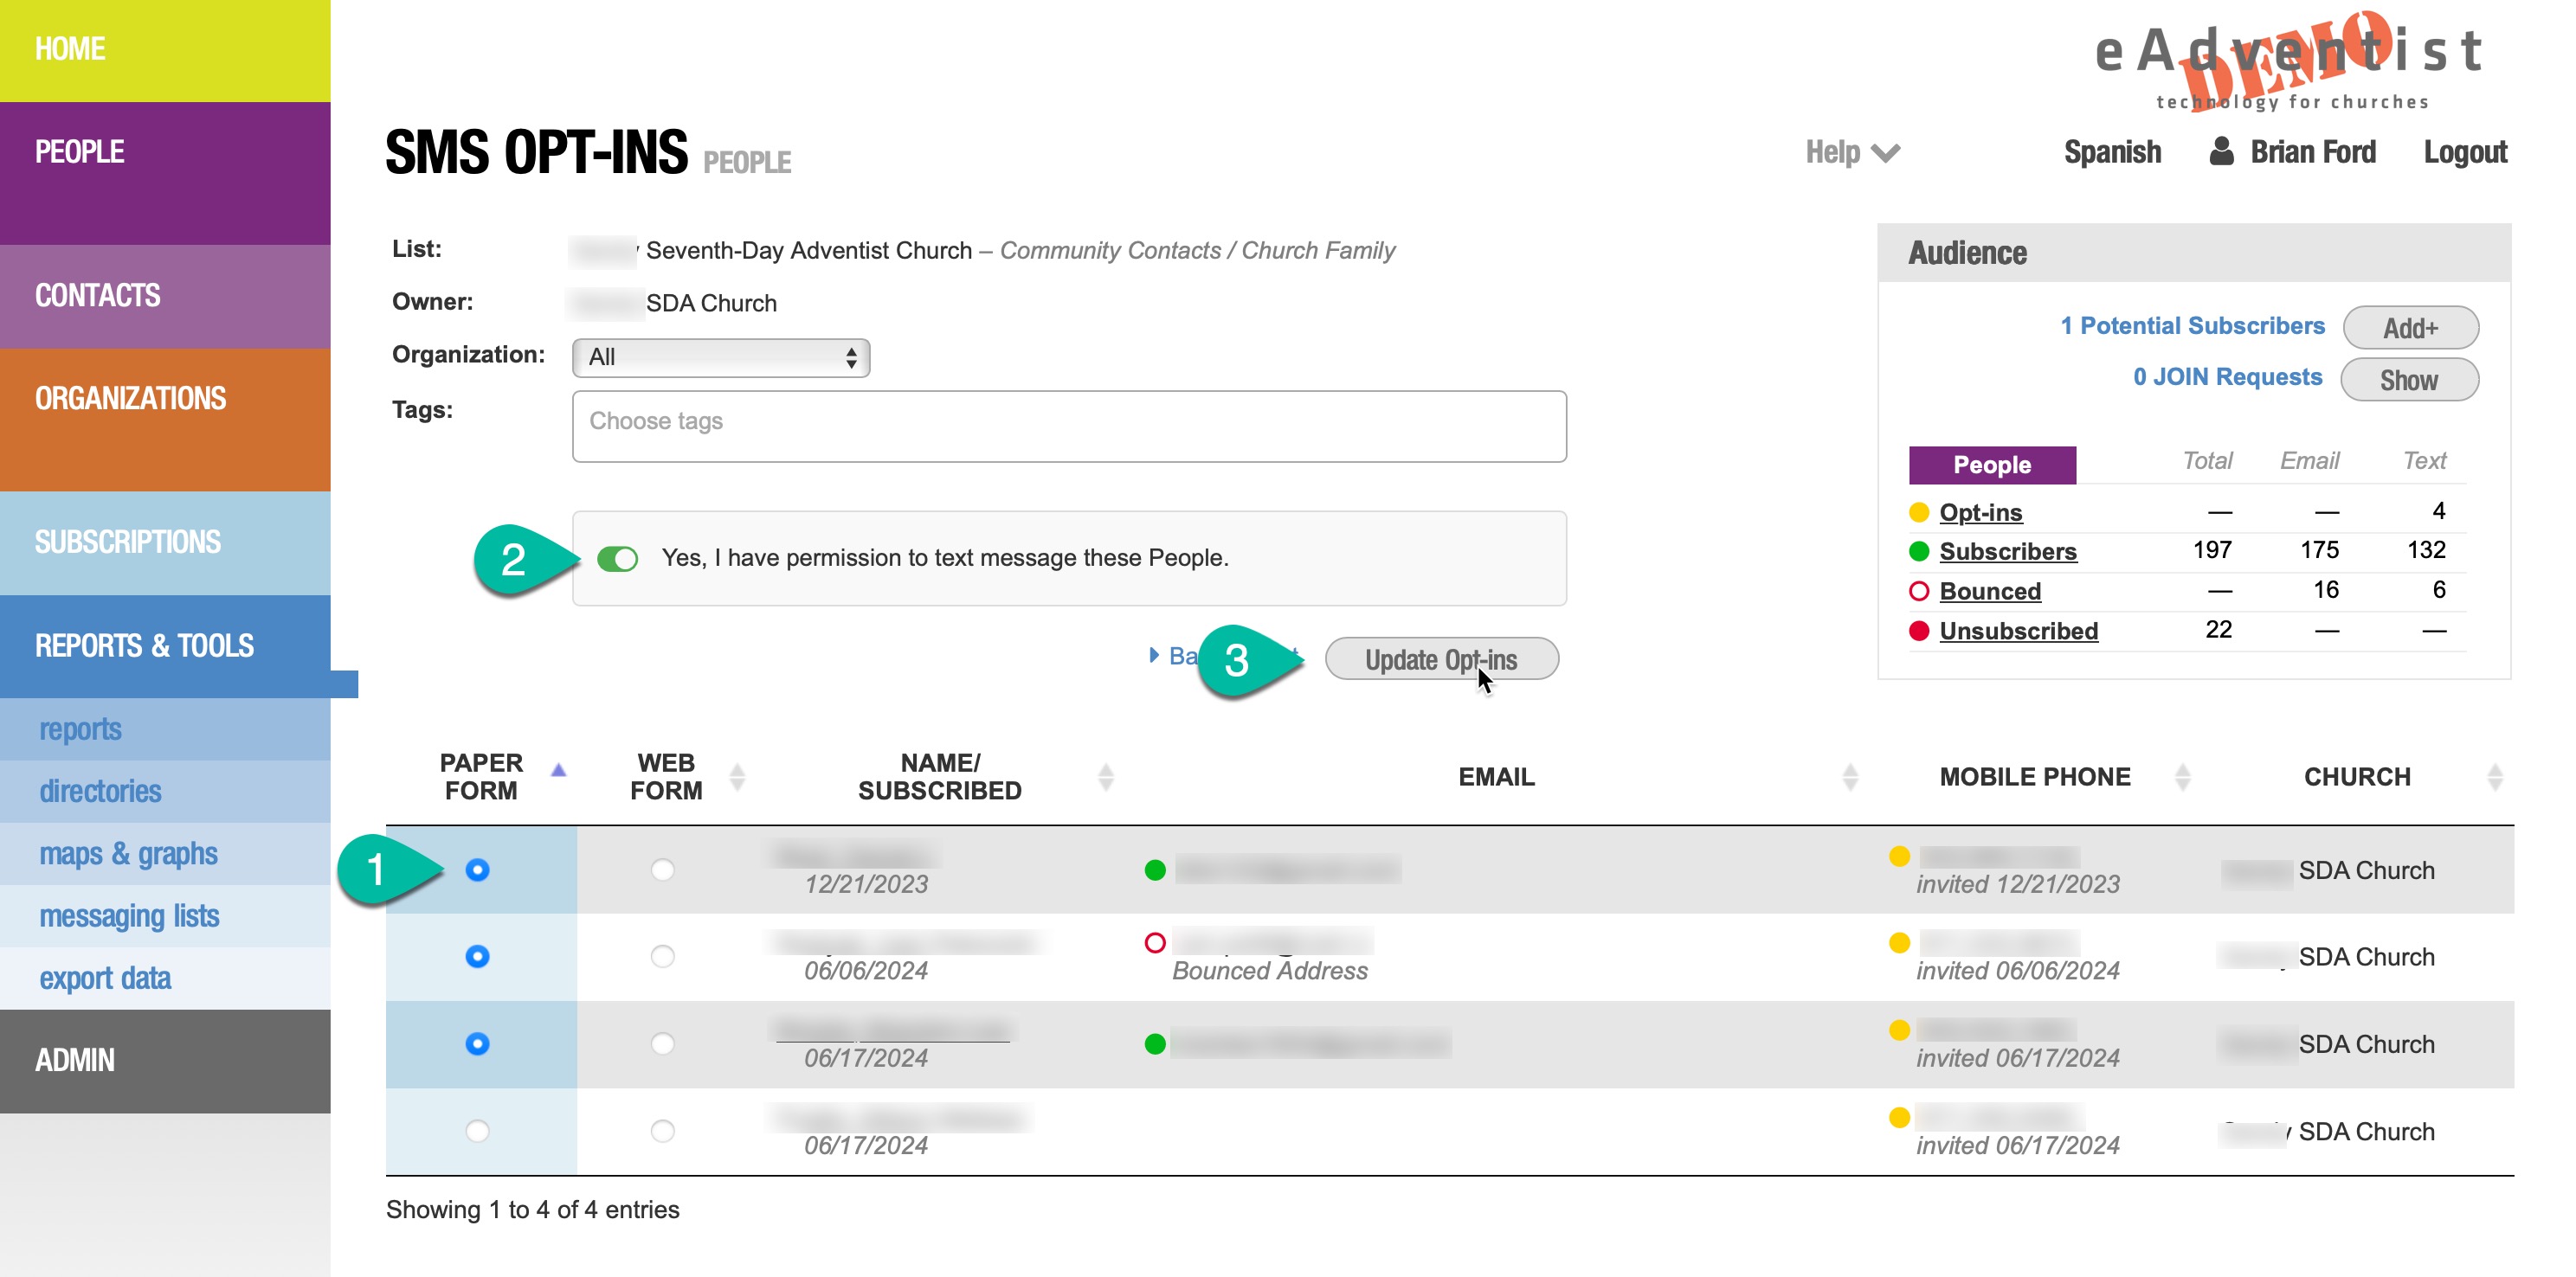Click the user profile icon beside Brian Ford
This screenshot has height=1277, width=2576.
click(2221, 152)
